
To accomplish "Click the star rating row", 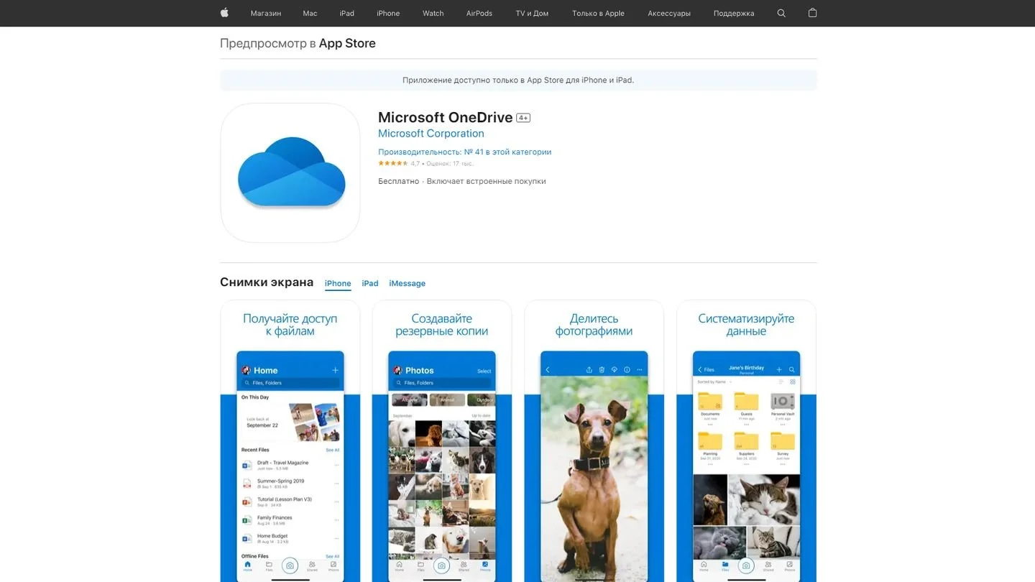I will click(x=426, y=164).
